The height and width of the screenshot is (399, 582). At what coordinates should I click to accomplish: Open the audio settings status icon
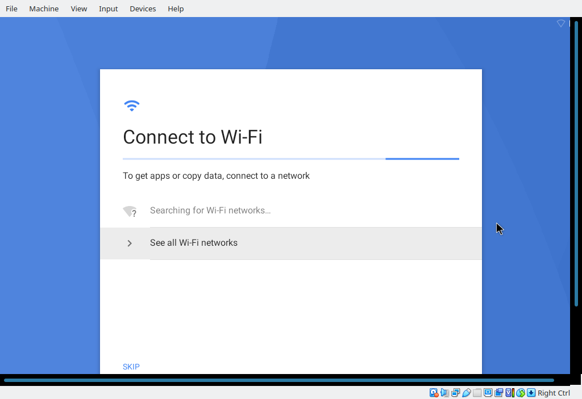coord(444,393)
